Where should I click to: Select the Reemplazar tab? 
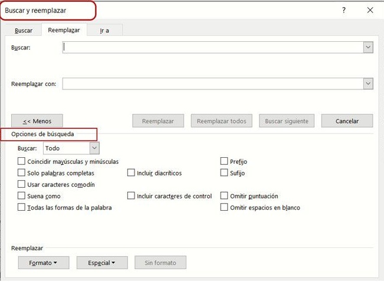click(x=64, y=30)
